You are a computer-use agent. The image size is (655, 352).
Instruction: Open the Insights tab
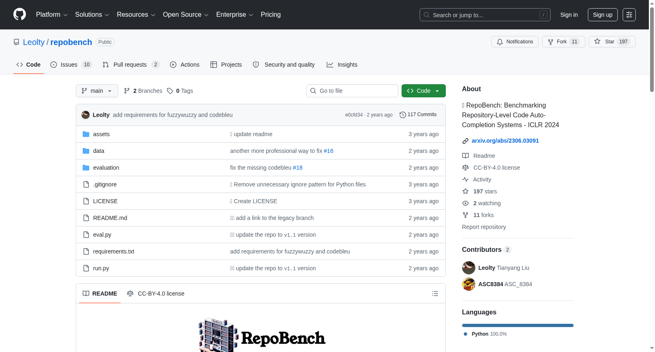[x=342, y=65]
